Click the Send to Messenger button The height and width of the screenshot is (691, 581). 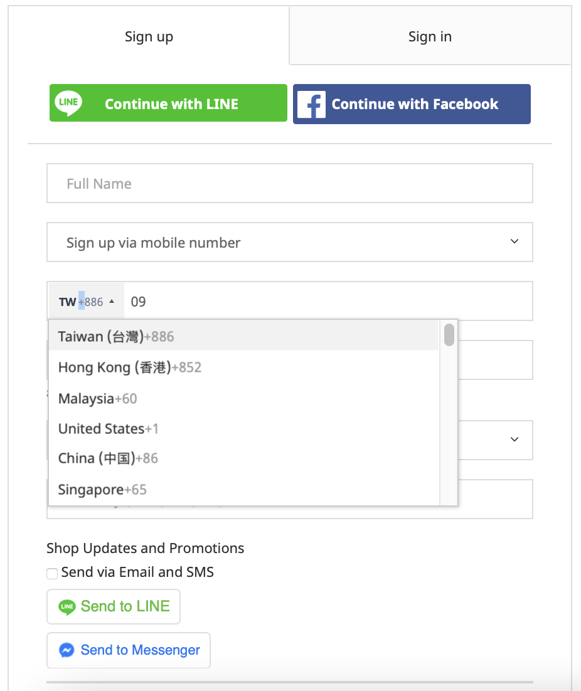tap(128, 650)
